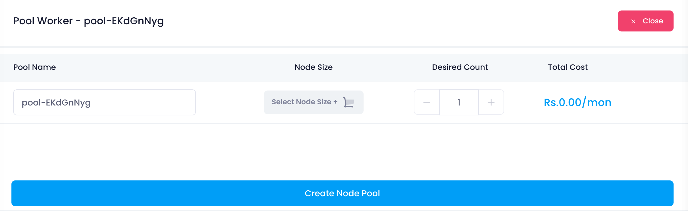The height and width of the screenshot is (211, 688).
Task: Click the Pool Name column header
Action: pos(35,67)
